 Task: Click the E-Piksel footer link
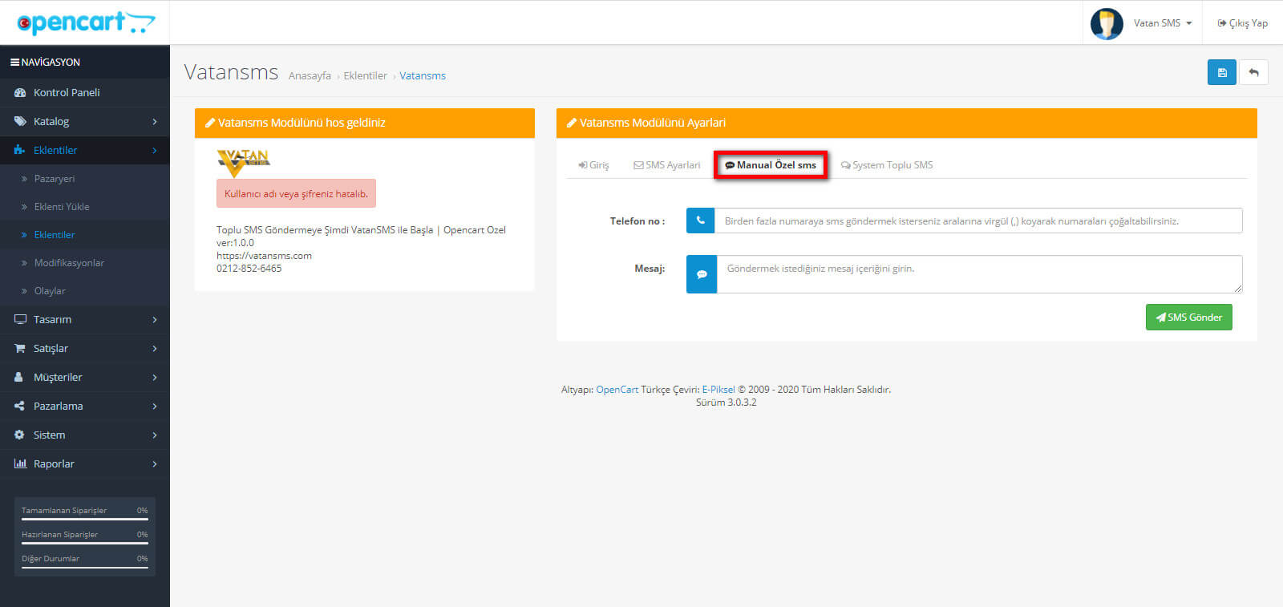pyautogui.click(x=718, y=390)
